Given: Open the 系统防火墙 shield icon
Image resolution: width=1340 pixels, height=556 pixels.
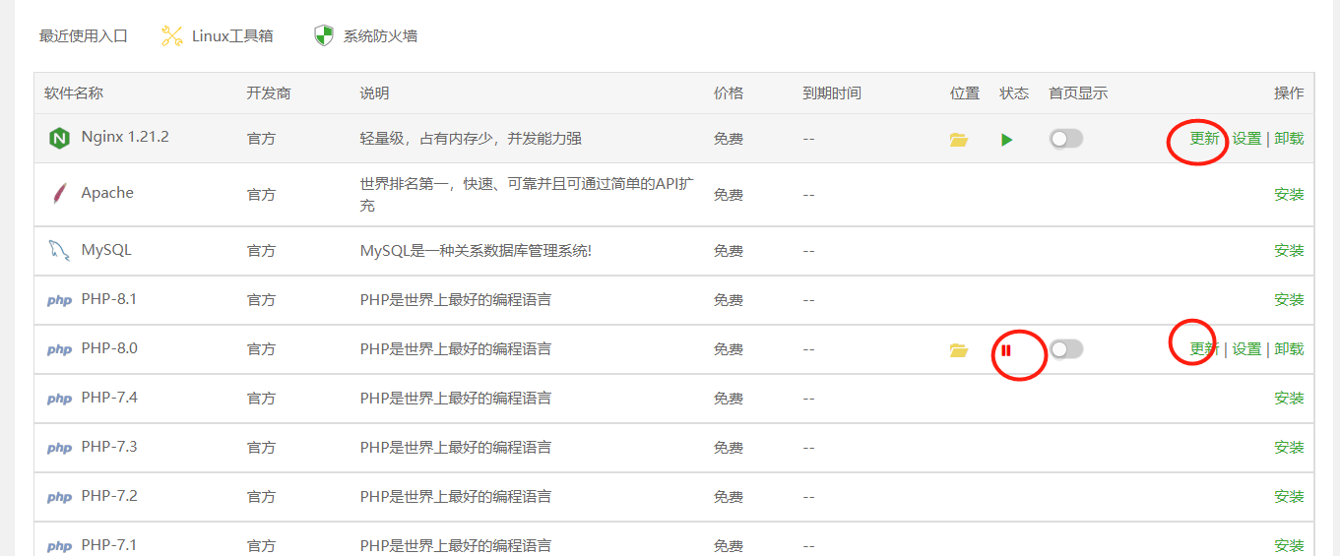Looking at the screenshot, I should [324, 36].
